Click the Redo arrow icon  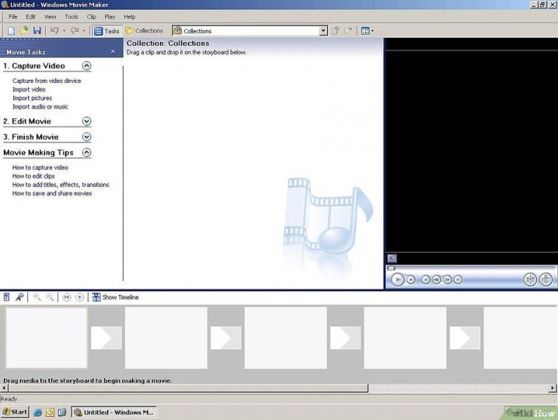tap(75, 31)
